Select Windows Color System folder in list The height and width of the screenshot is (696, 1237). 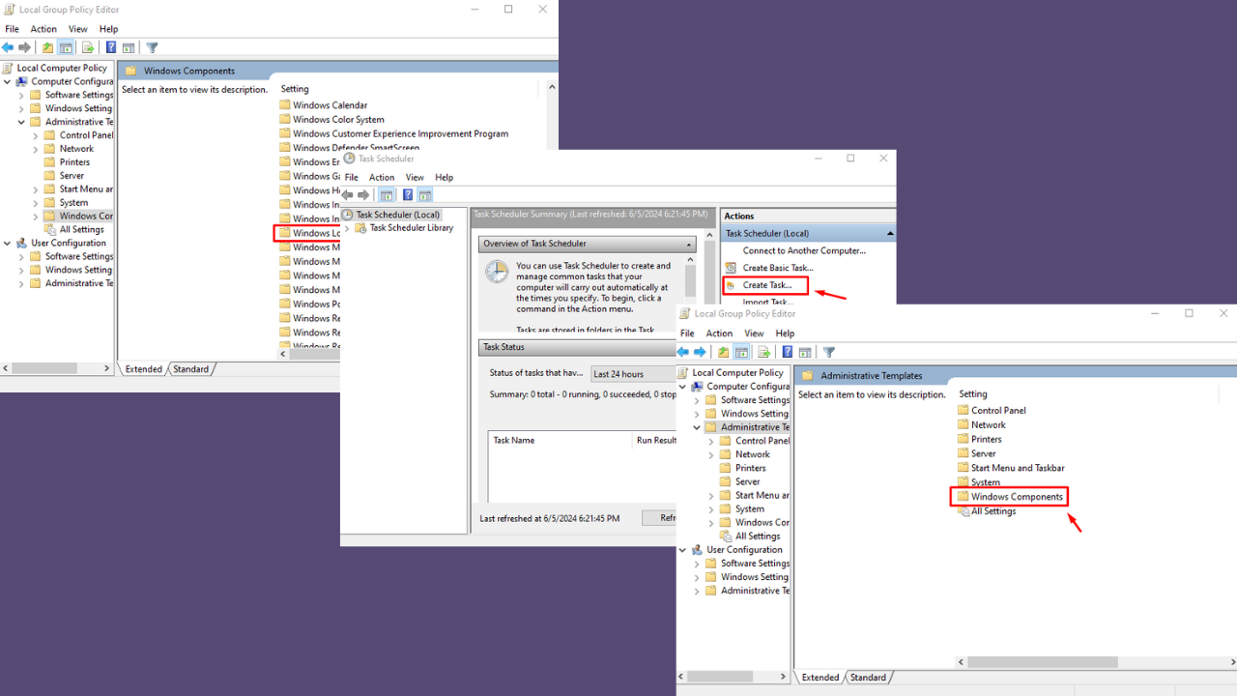coord(338,120)
